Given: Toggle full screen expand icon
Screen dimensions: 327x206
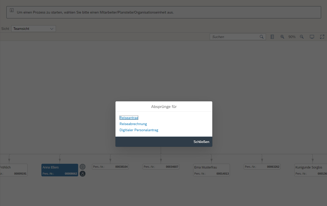Looking at the screenshot, I should coord(322,37).
